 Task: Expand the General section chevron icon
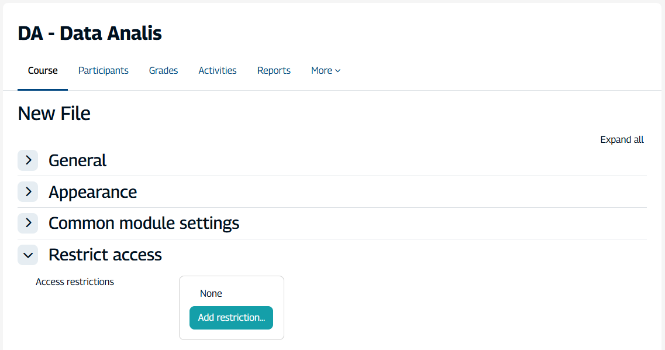[x=27, y=160]
